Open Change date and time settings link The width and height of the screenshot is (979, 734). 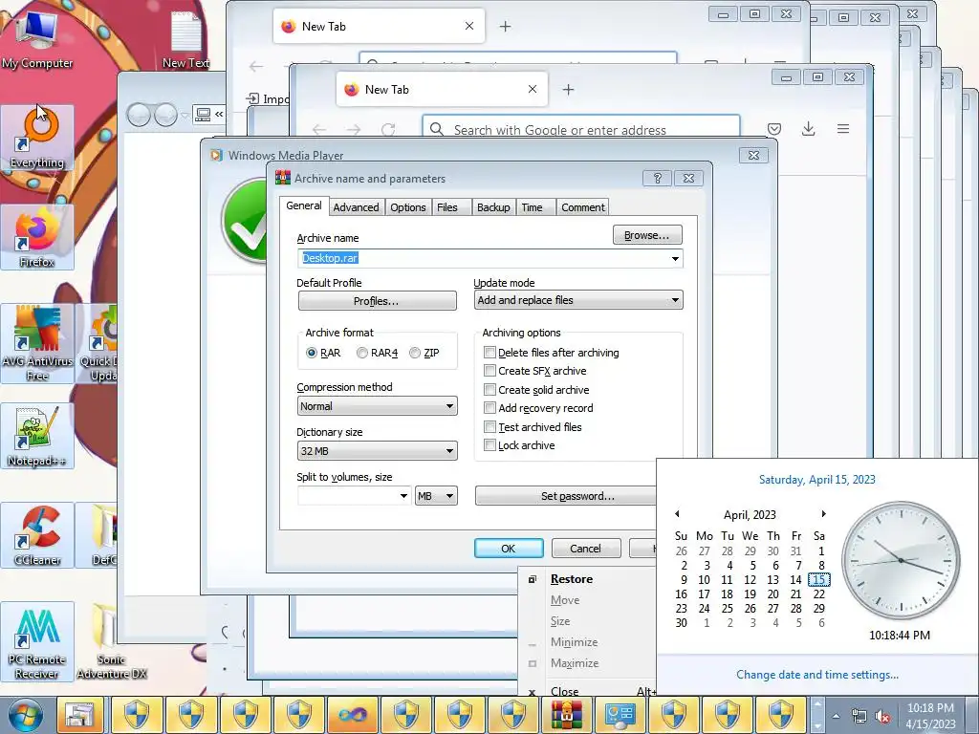click(817, 675)
